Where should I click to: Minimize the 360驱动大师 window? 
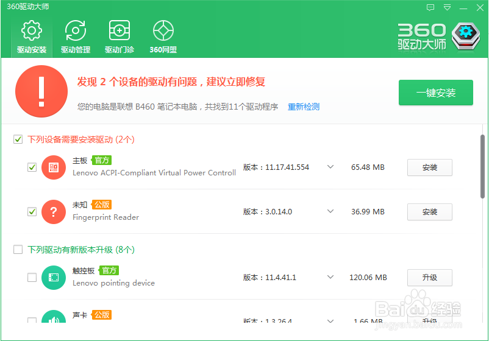463,8
